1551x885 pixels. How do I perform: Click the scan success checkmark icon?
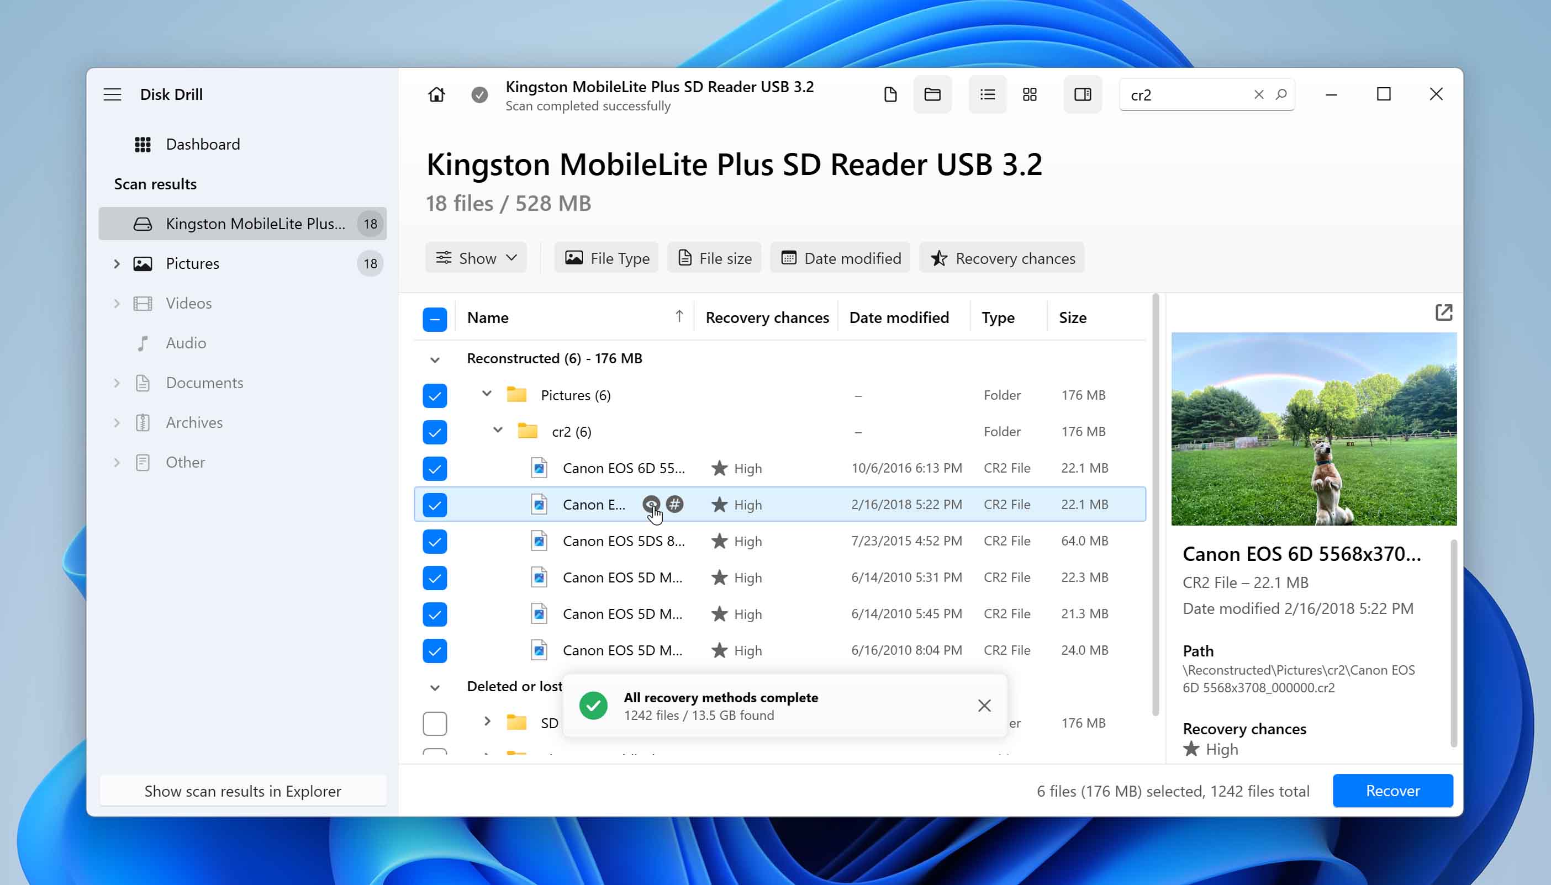pyautogui.click(x=481, y=95)
